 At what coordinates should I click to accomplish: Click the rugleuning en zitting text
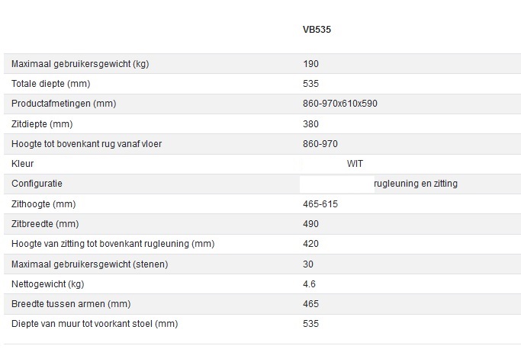click(x=416, y=184)
